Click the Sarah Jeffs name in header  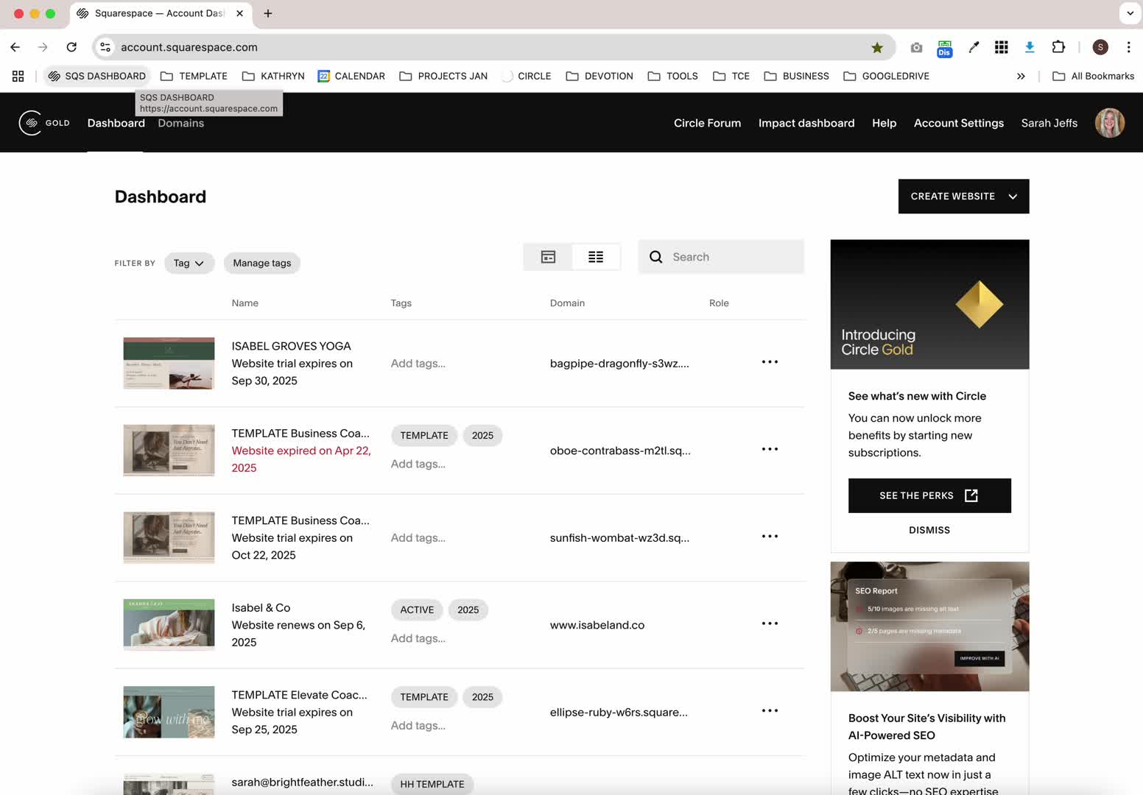click(x=1049, y=123)
